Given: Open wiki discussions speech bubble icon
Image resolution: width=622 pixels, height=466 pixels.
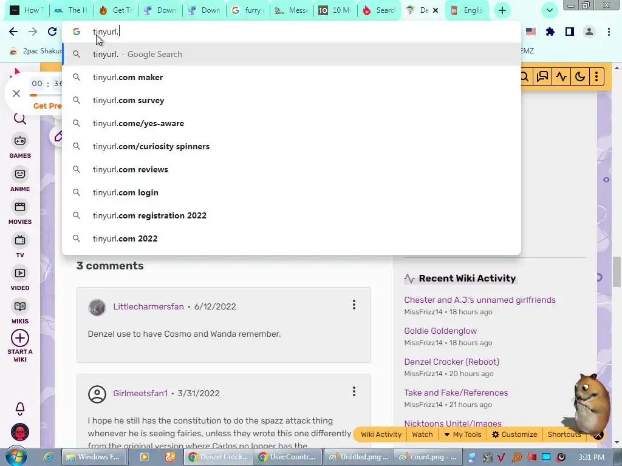Looking at the screenshot, I should pyautogui.click(x=542, y=76).
